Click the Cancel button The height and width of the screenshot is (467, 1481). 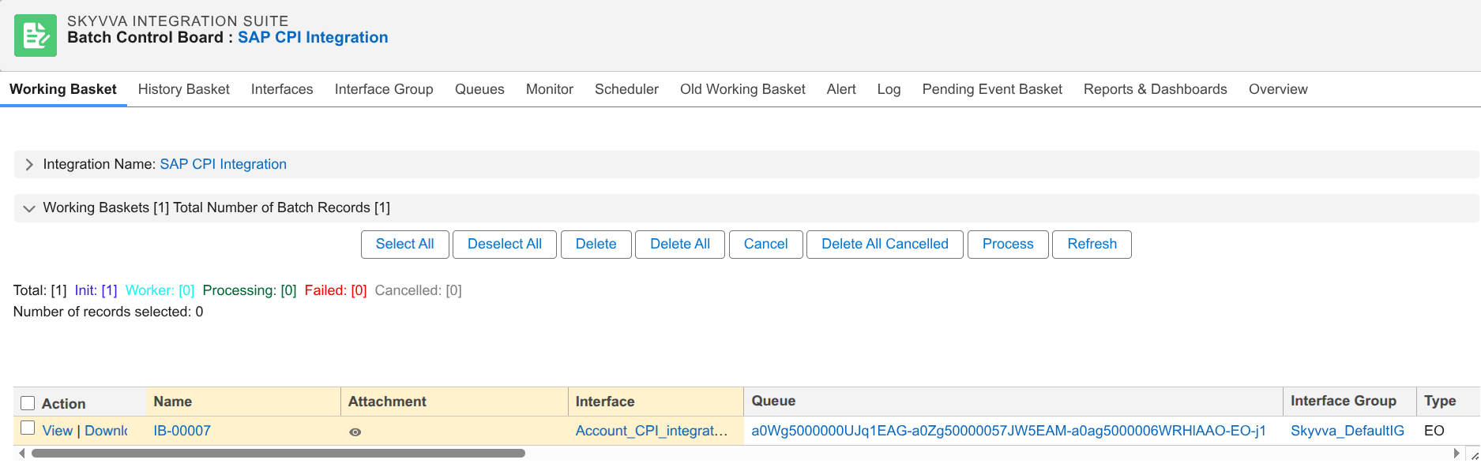766,245
